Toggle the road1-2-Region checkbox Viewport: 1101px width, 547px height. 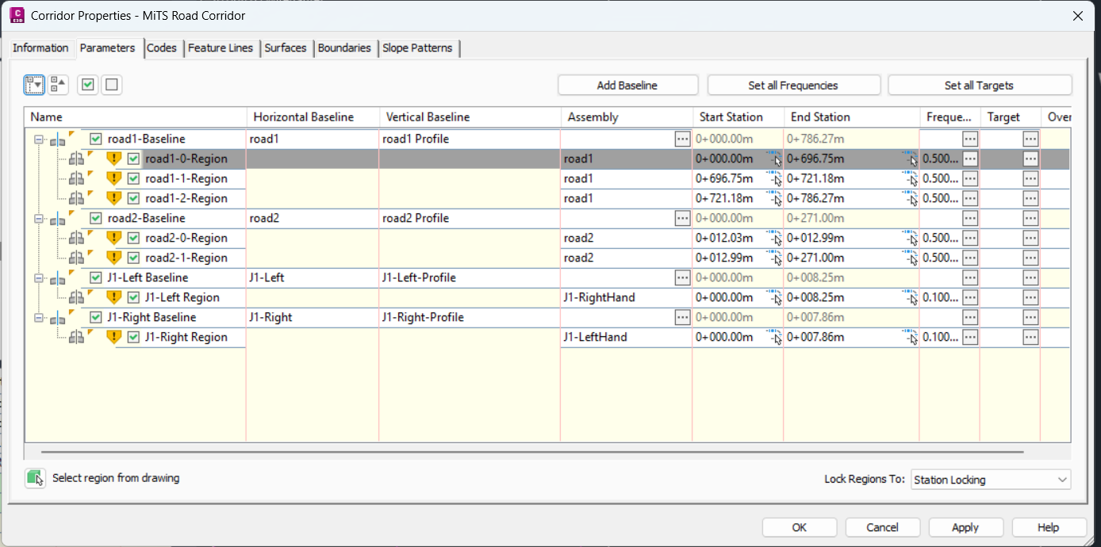133,198
